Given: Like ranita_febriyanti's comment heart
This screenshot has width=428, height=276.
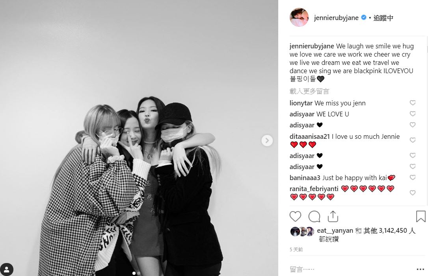Looking at the screenshot, I should pyautogui.click(x=413, y=193).
